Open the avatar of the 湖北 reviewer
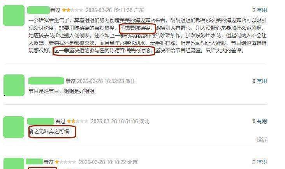The width and height of the screenshot is (285, 169). 14,127
